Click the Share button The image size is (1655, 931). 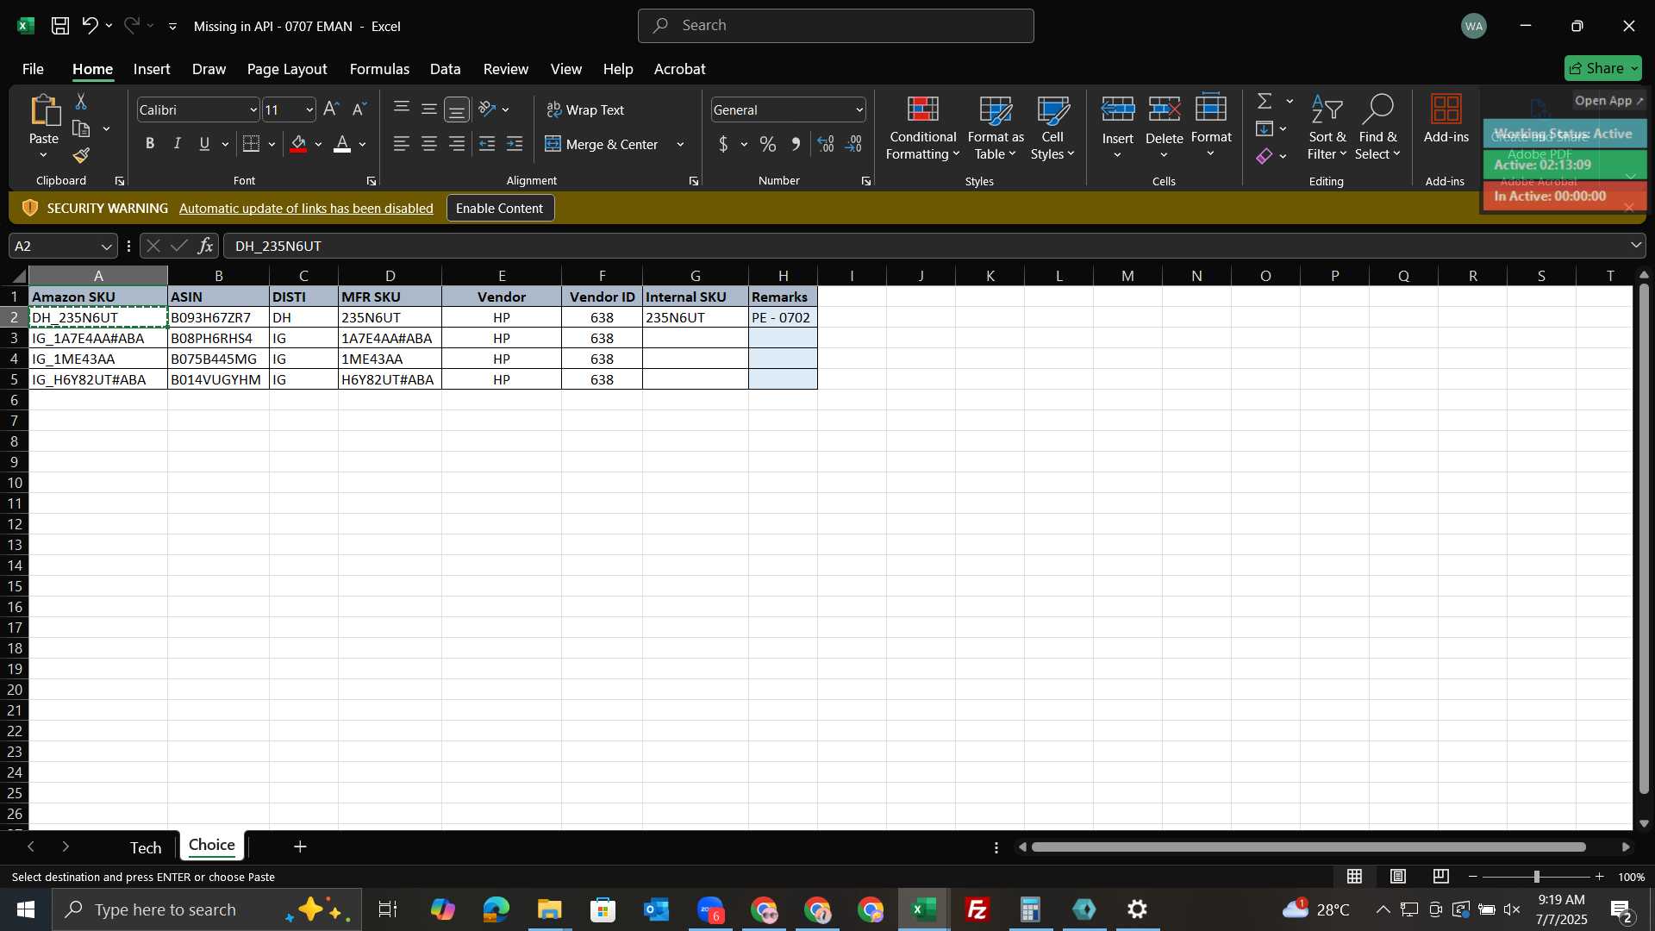1602,68
